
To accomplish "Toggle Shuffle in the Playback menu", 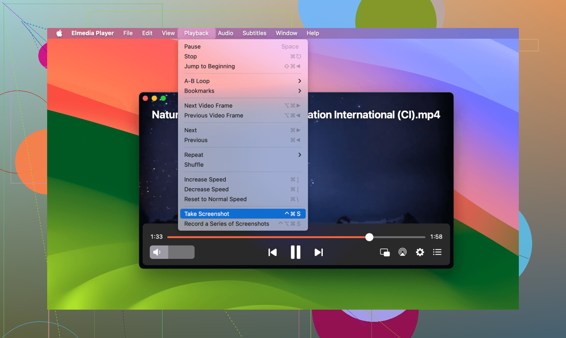I will (243, 165).
